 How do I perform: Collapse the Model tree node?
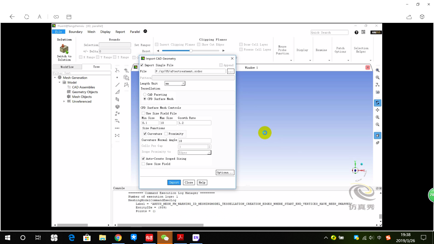coord(59,82)
